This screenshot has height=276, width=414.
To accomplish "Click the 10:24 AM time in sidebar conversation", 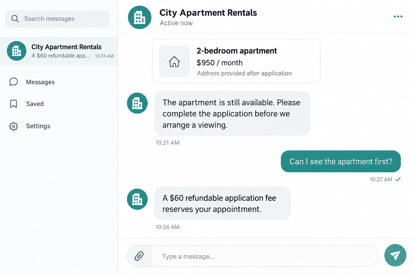I will (104, 56).
